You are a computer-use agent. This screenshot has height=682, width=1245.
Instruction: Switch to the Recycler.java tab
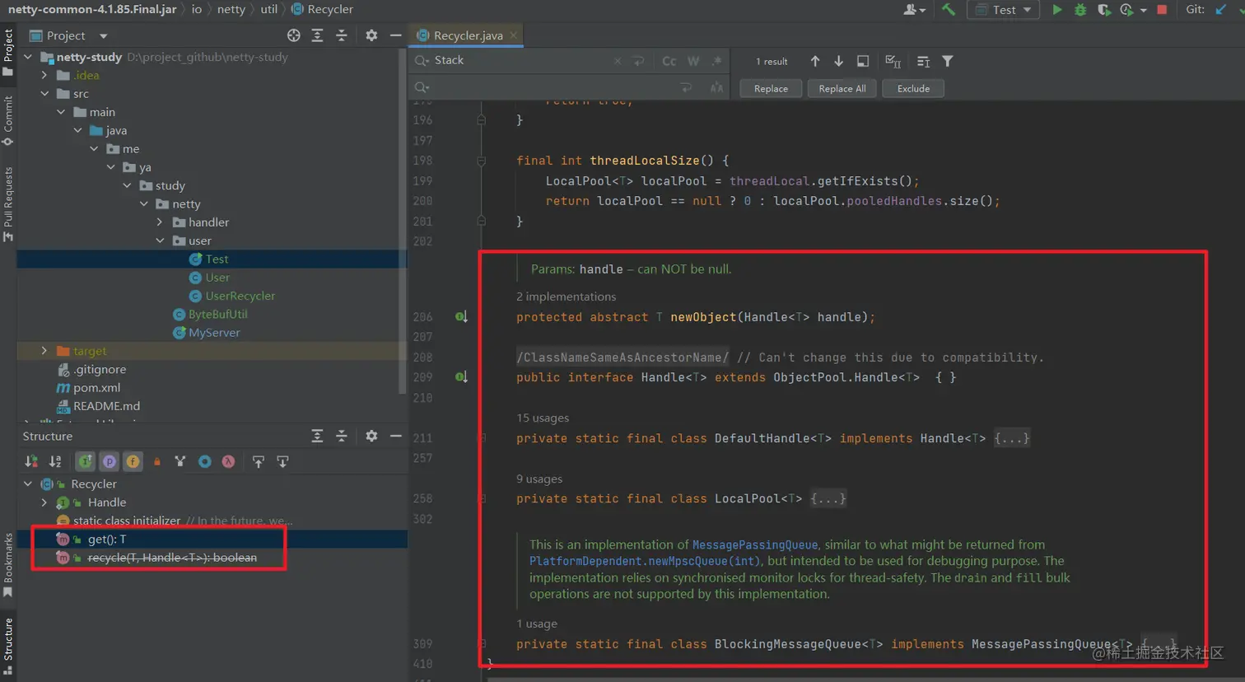(x=468, y=35)
